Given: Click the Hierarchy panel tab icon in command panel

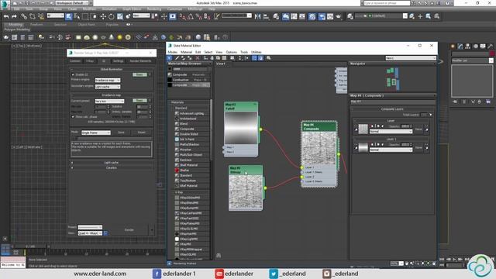Looking at the screenshot, I should (468, 46).
